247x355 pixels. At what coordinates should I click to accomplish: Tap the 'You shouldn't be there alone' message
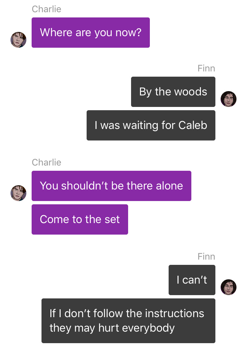click(x=111, y=186)
